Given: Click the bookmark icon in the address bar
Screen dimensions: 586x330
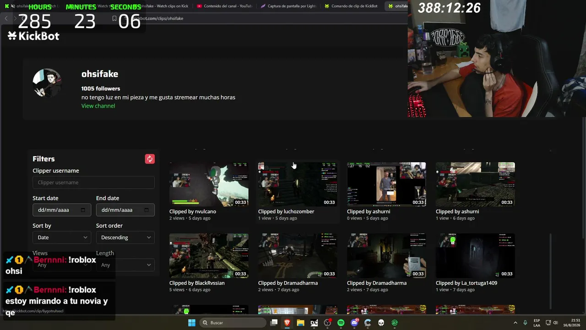Looking at the screenshot, I should (114, 18).
